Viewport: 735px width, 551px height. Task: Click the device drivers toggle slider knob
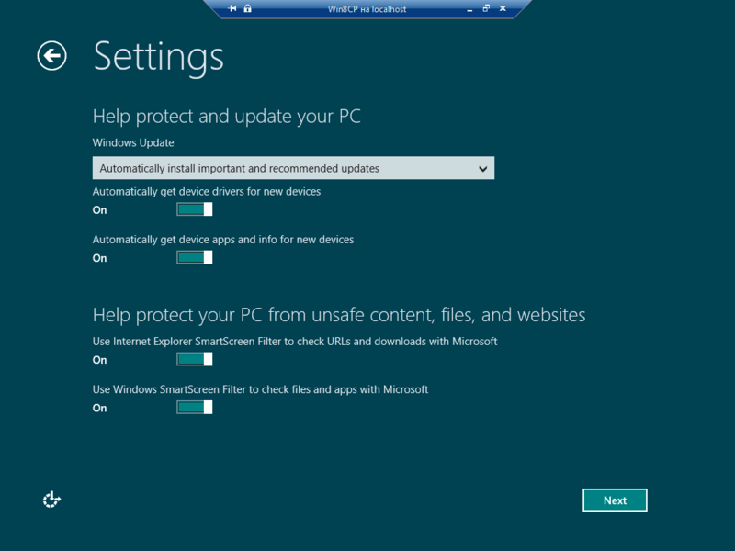point(207,209)
